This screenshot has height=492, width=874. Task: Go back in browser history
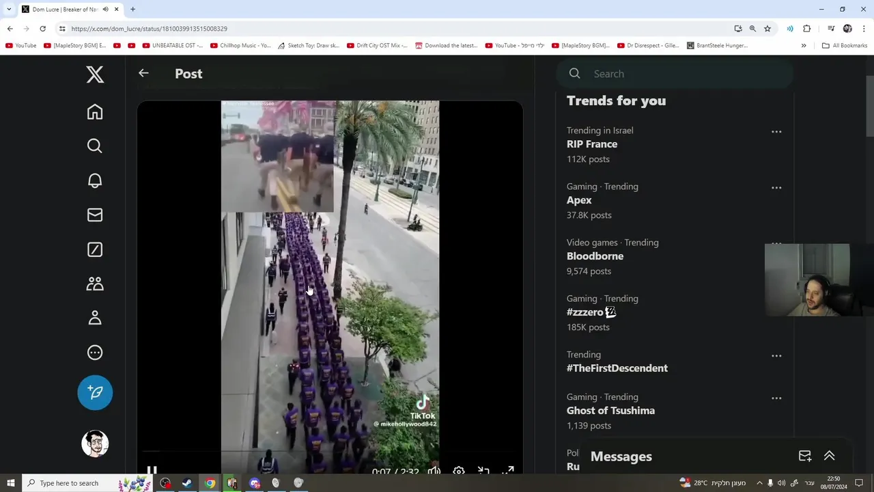pos(10,29)
